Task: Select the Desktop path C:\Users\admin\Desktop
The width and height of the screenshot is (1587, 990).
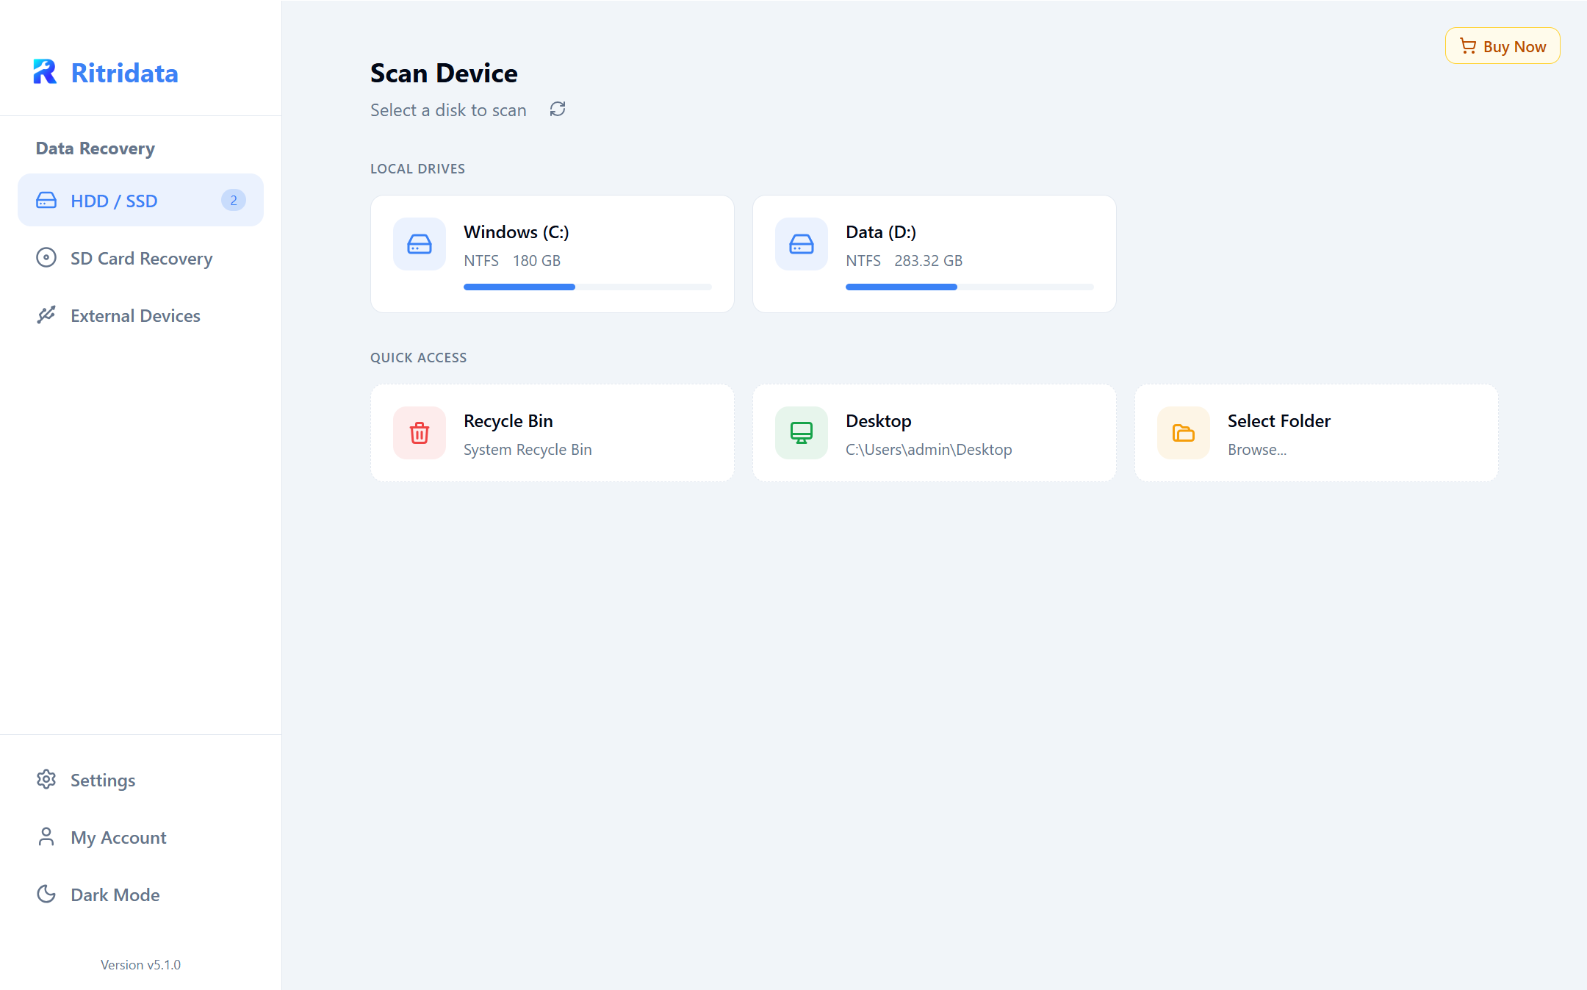Action: pos(929,450)
